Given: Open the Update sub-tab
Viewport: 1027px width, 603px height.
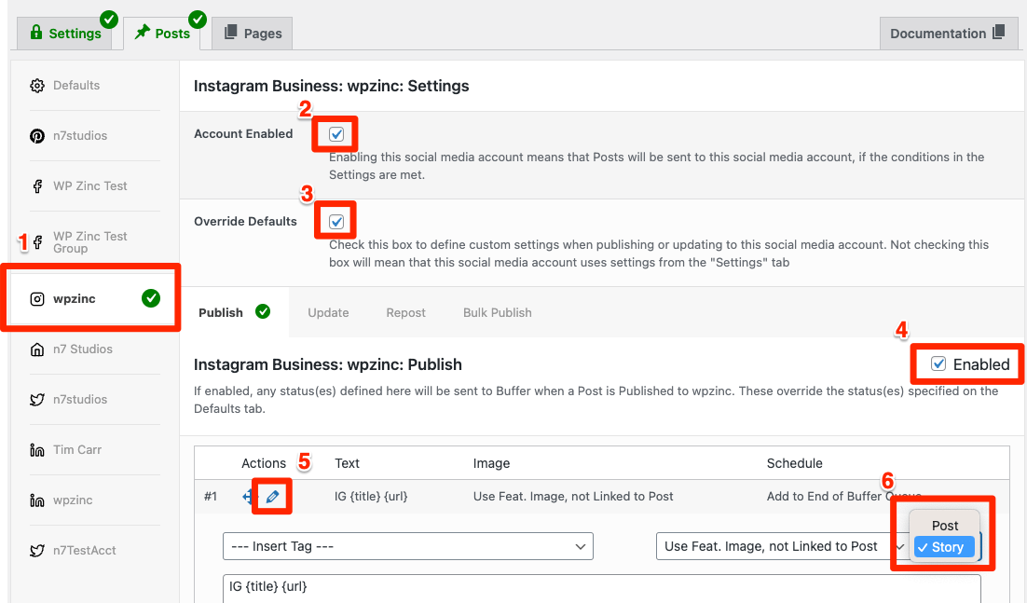Looking at the screenshot, I should click(328, 313).
